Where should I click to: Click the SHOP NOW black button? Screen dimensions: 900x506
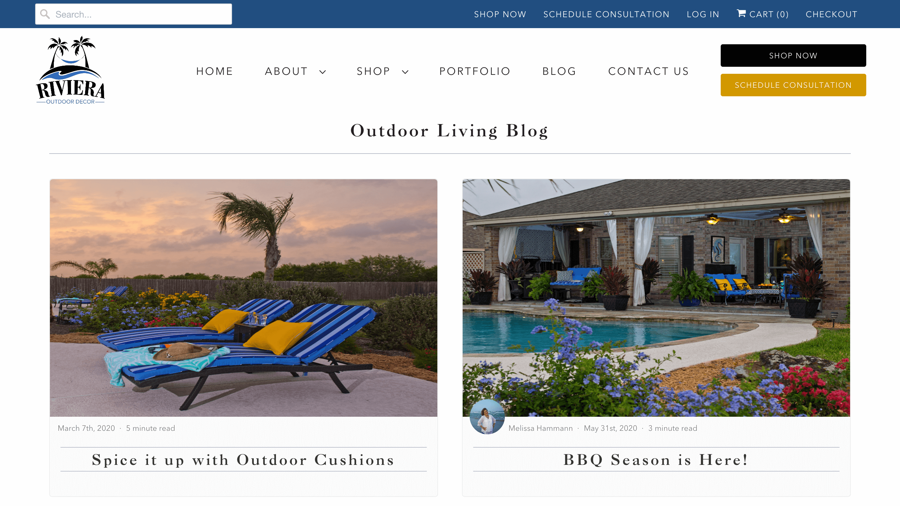793,55
